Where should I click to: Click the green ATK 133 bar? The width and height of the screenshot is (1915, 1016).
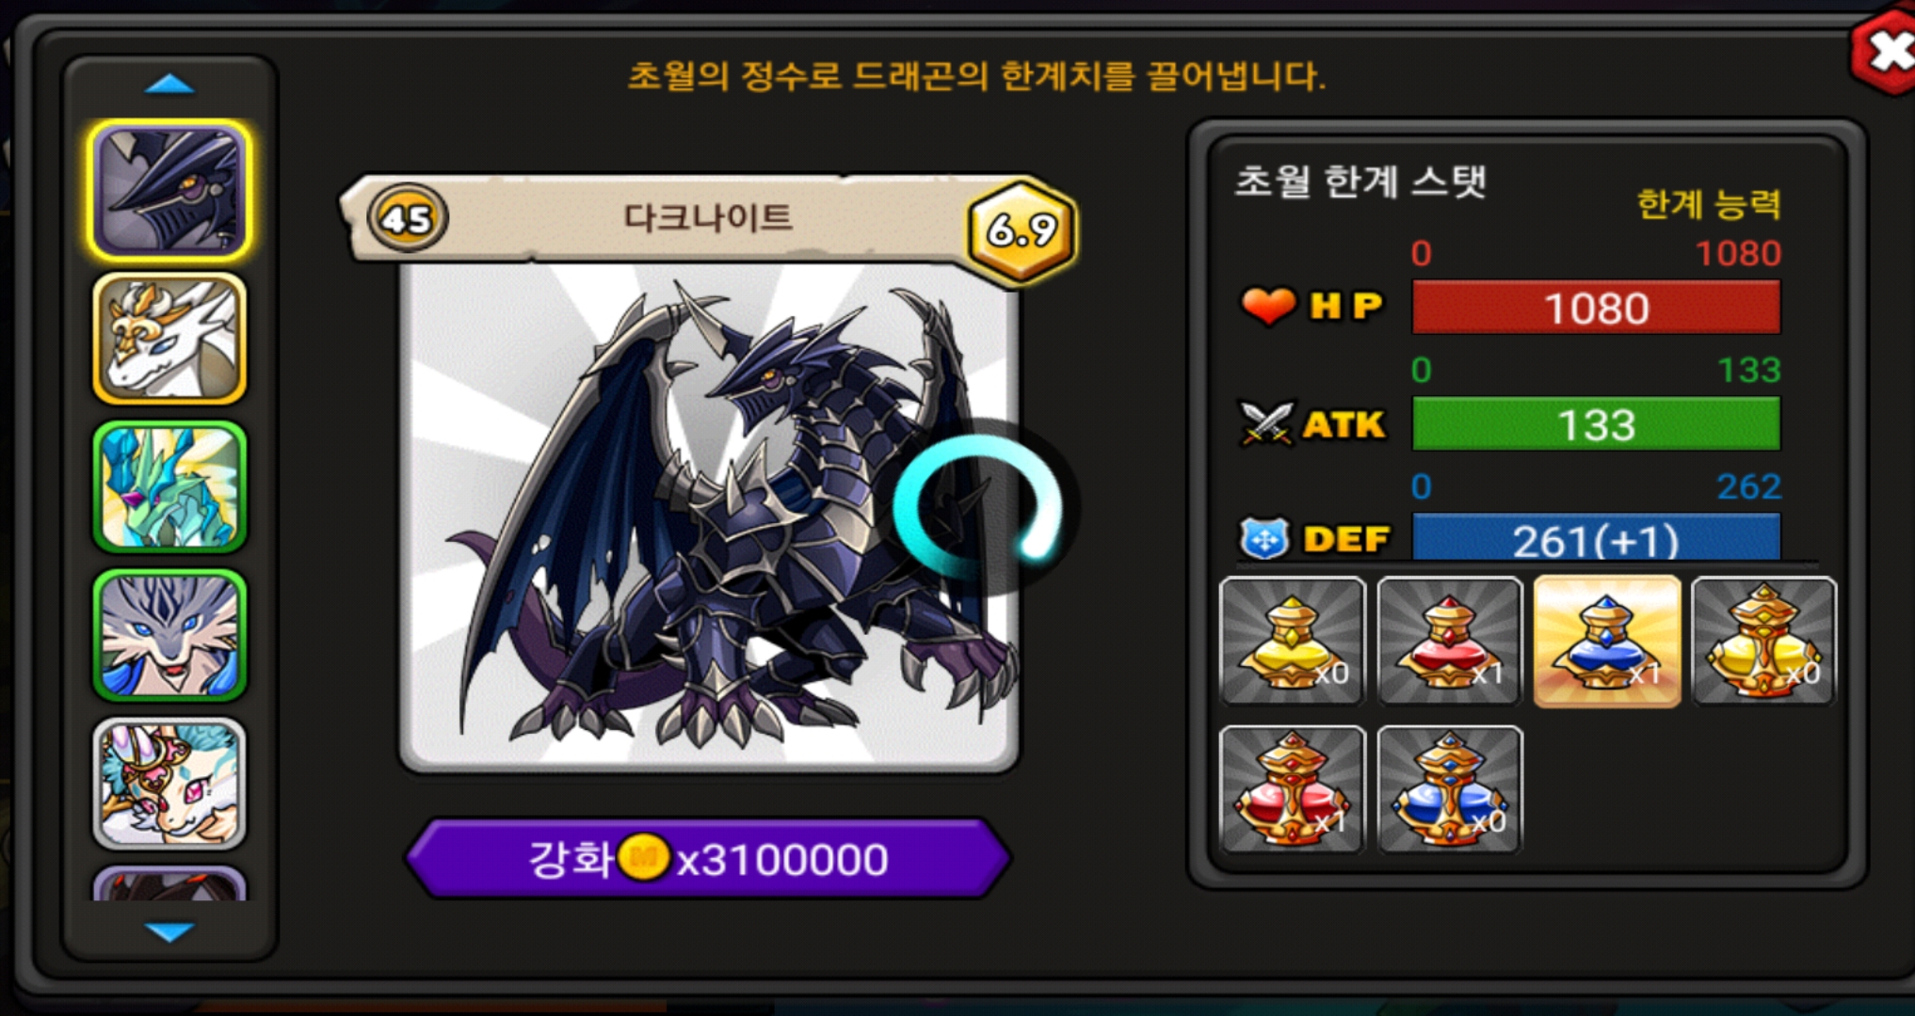click(1596, 424)
